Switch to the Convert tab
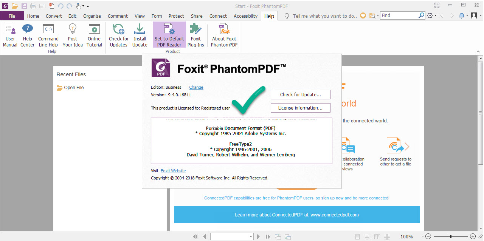484x241 pixels. click(54, 16)
